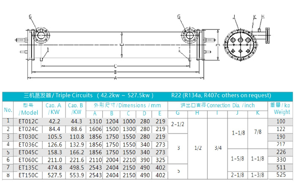
Task: Click the capacity value 158.3
Action: pos(55,152)
